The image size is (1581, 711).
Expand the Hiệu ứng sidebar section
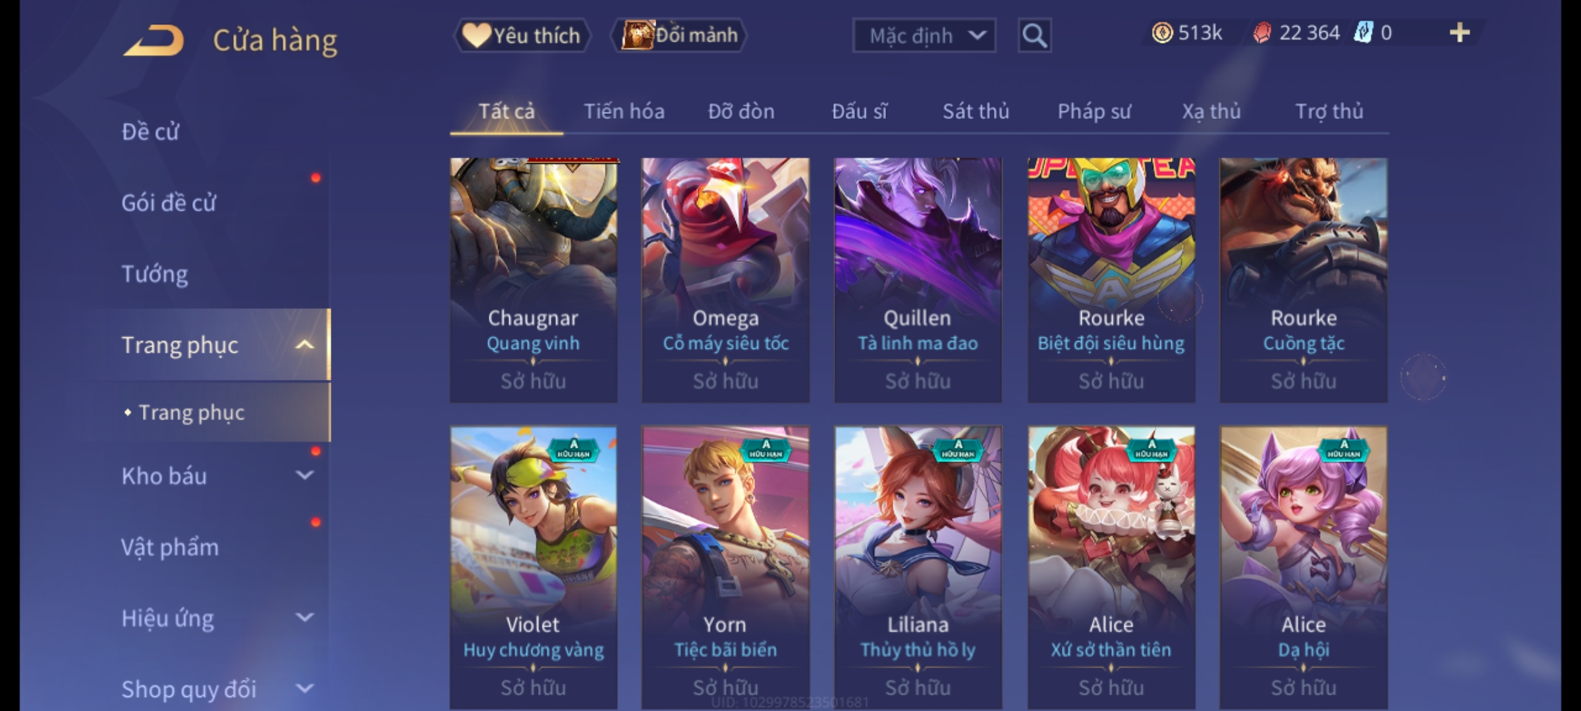[304, 617]
